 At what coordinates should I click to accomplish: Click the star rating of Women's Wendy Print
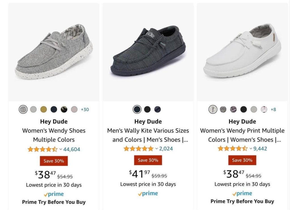click(x=233, y=149)
